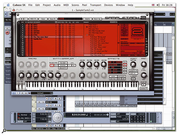
Task: Click part 1 number button in SampleTank
Action: tap(23, 25)
